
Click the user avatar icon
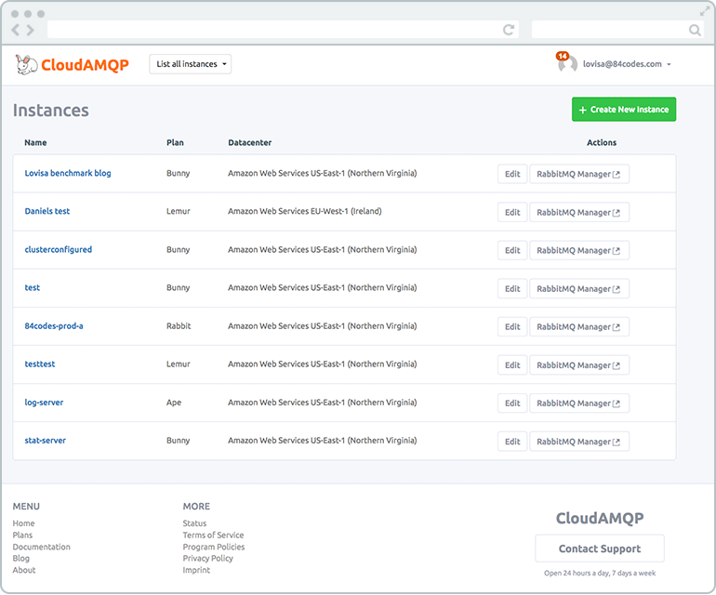click(x=567, y=64)
